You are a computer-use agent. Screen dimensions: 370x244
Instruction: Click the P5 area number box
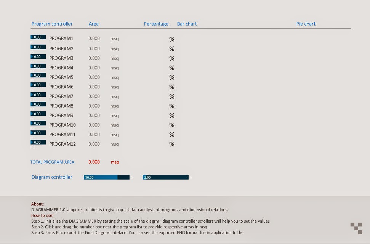[38, 75]
